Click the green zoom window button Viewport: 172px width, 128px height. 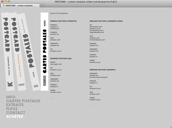[x=9, y=2]
